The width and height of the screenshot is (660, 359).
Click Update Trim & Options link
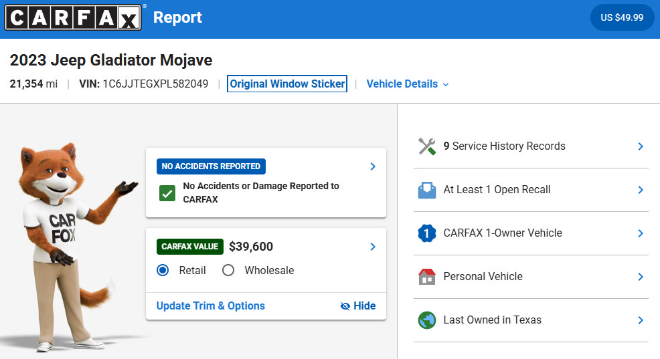click(210, 306)
